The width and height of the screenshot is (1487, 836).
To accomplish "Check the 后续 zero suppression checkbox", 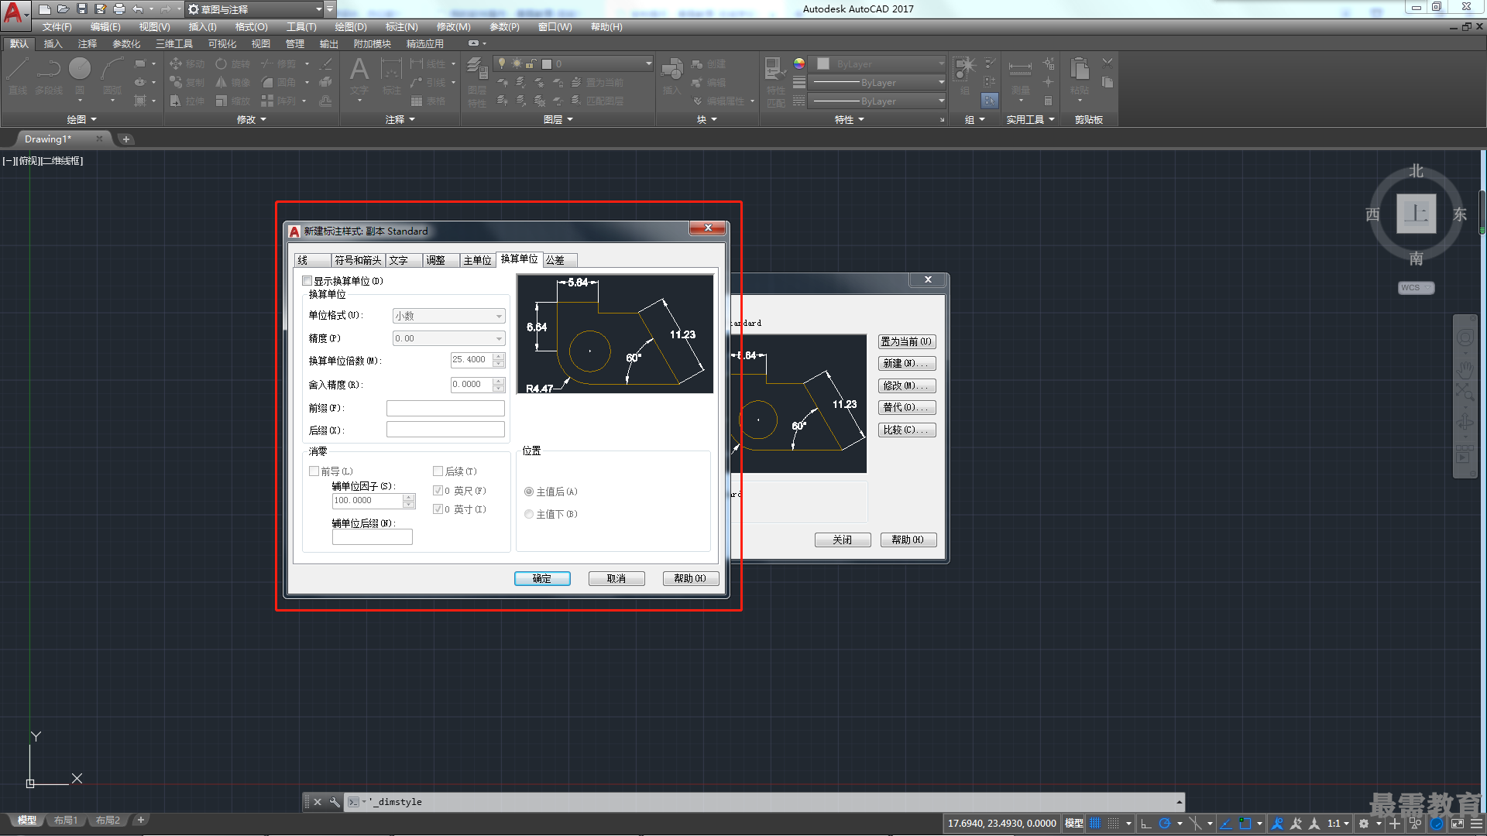I will (x=438, y=471).
